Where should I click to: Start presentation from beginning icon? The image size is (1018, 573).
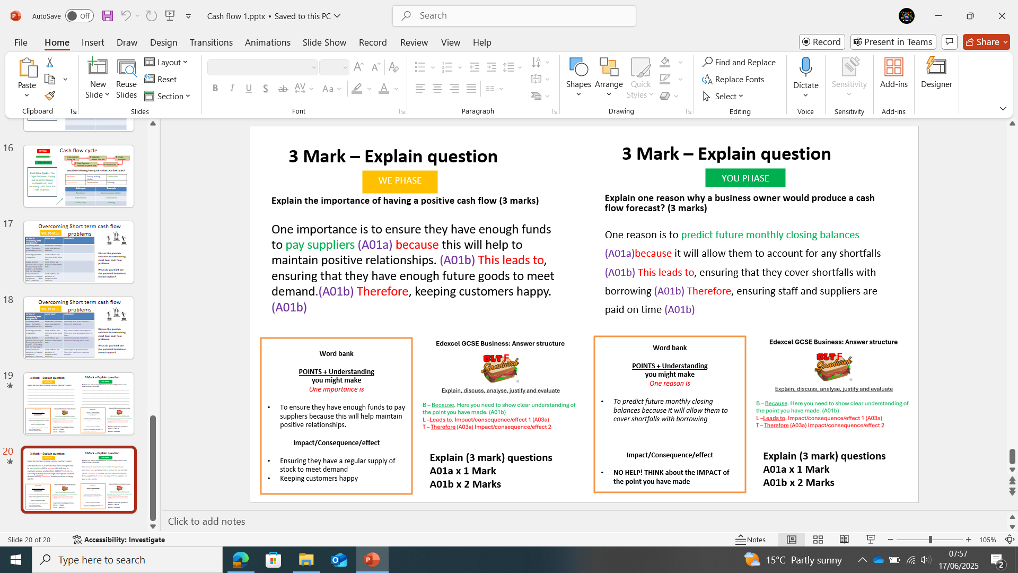coord(170,16)
